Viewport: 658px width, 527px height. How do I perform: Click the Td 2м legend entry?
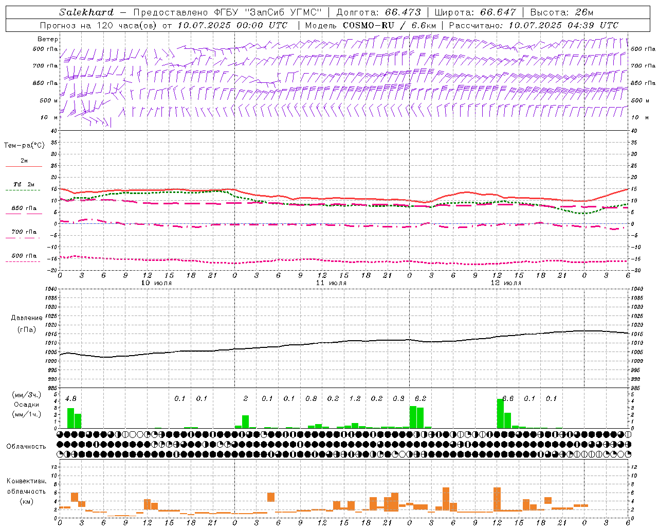[x=24, y=184]
